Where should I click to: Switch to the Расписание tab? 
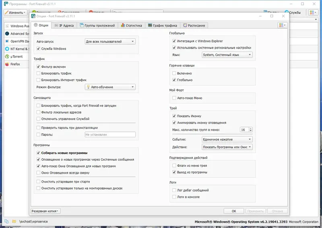(x=194, y=25)
